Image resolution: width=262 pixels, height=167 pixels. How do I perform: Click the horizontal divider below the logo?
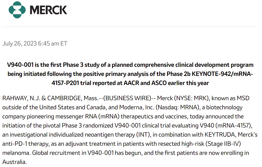(130, 27)
